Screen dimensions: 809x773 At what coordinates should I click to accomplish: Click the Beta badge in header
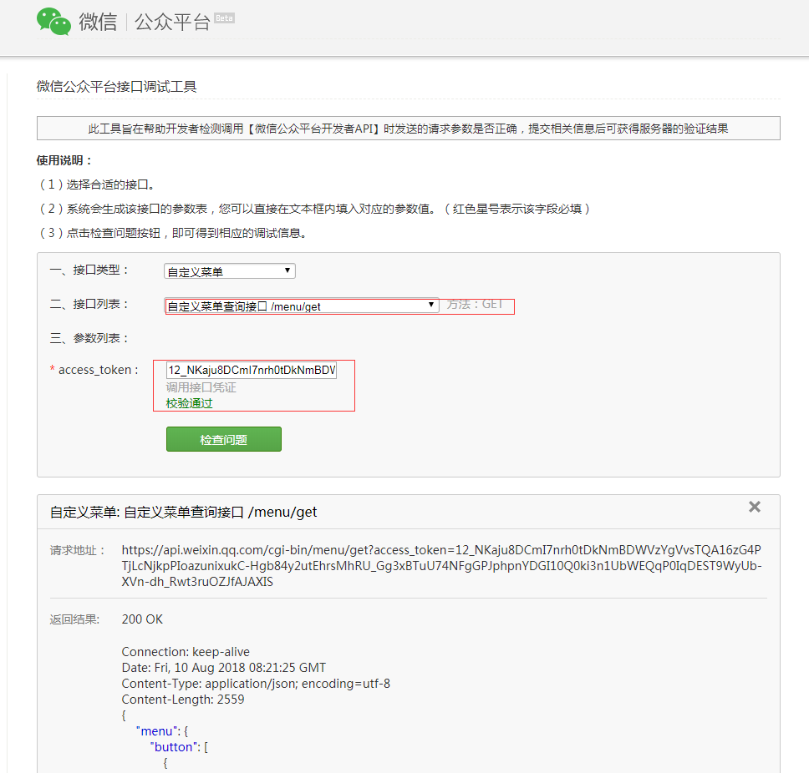(x=225, y=18)
